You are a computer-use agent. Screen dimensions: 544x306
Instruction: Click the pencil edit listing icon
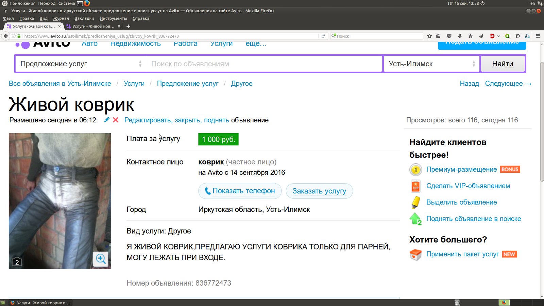pyautogui.click(x=107, y=120)
